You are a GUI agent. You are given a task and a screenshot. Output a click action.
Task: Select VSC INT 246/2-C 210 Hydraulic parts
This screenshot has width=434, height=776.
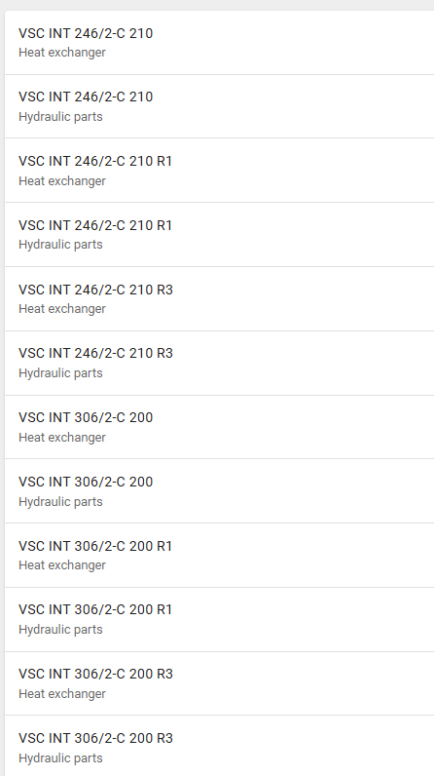[219, 106]
